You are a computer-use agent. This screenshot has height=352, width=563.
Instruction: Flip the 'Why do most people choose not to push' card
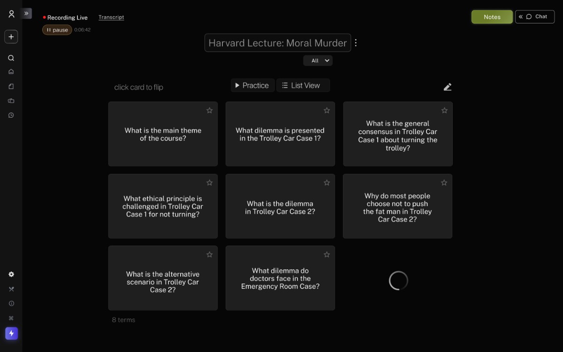tap(398, 206)
